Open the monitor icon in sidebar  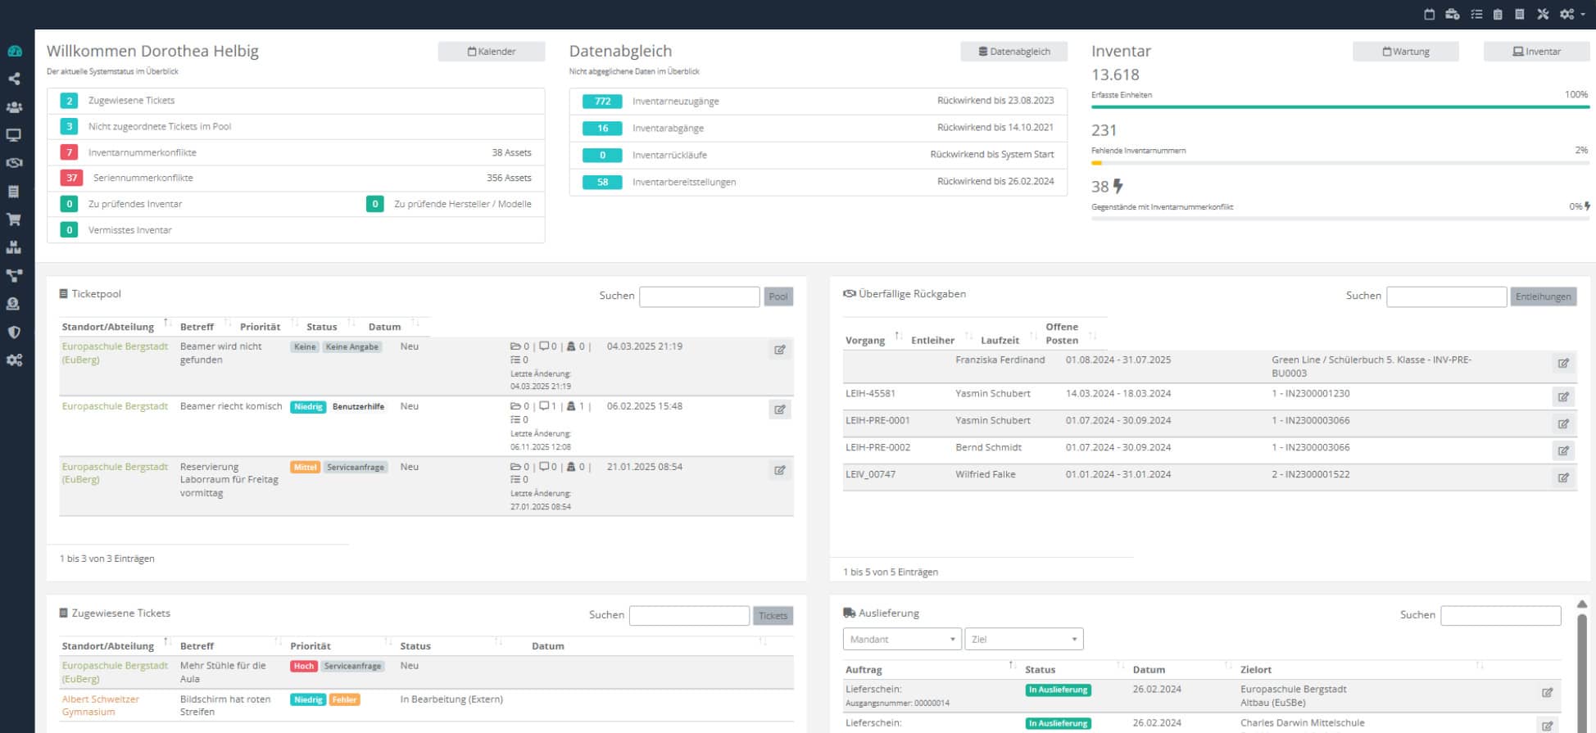(14, 135)
